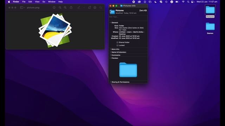Image resolution: width=225 pixels, height=126 pixels.
Task: Click the picture.png window title
Action: 33,8
